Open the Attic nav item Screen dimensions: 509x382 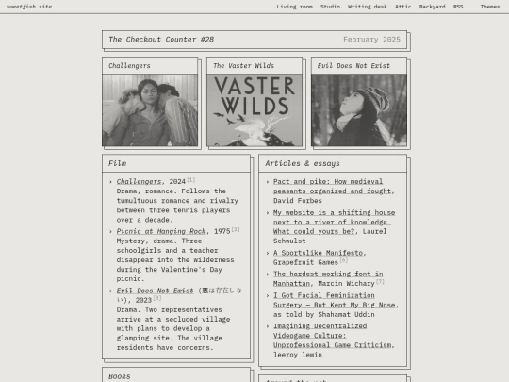(402, 7)
